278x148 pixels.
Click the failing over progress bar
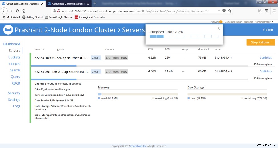coord(184,36)
